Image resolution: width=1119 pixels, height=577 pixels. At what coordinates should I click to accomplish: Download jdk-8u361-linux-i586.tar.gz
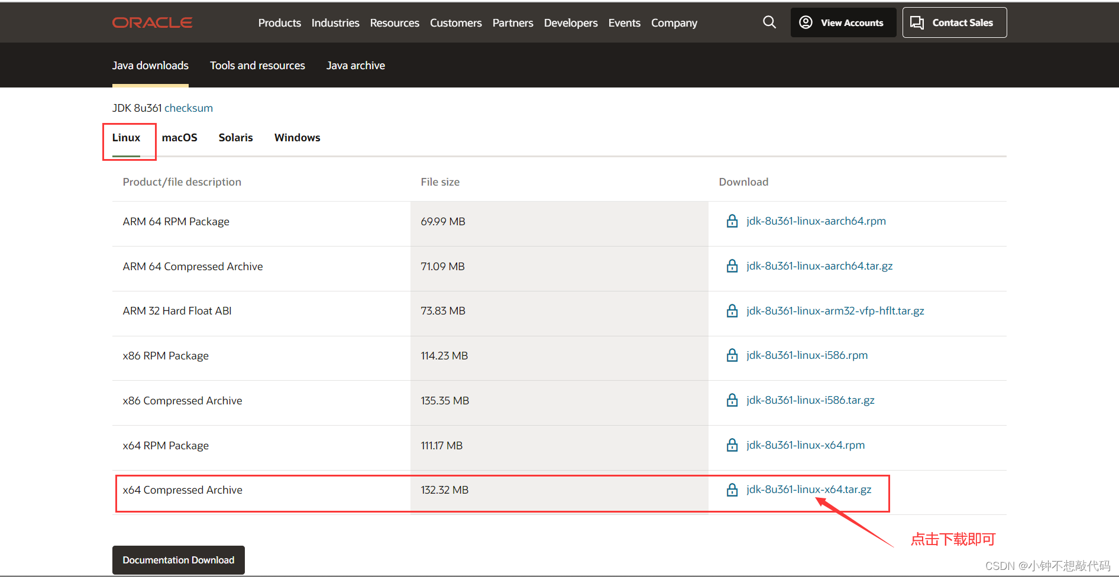810,400
